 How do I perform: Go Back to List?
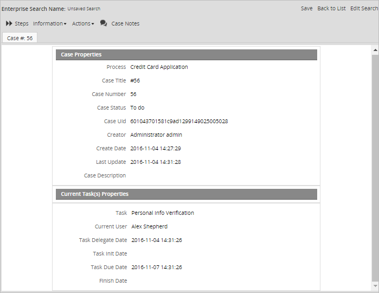pyautogui.click(x=331, y=9)
